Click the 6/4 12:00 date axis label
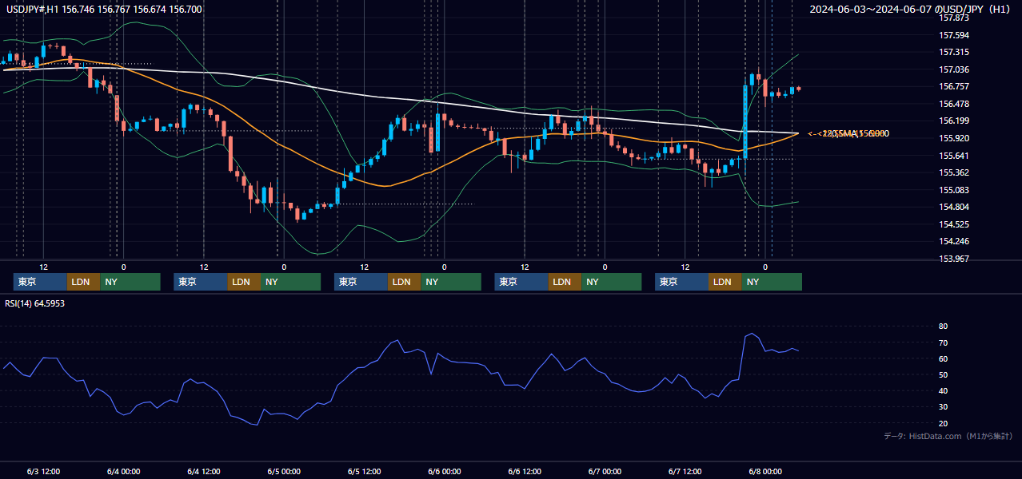The image size is (1022, 479). (204, 471)
